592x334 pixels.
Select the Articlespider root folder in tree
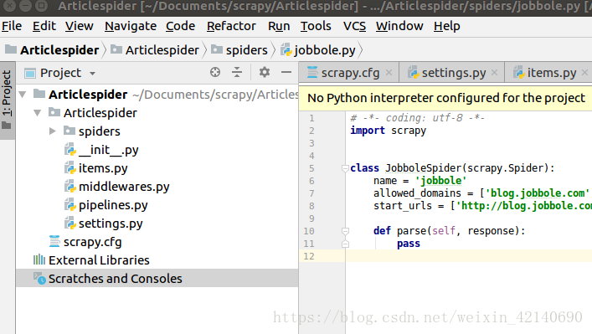(x=157, y=95)
